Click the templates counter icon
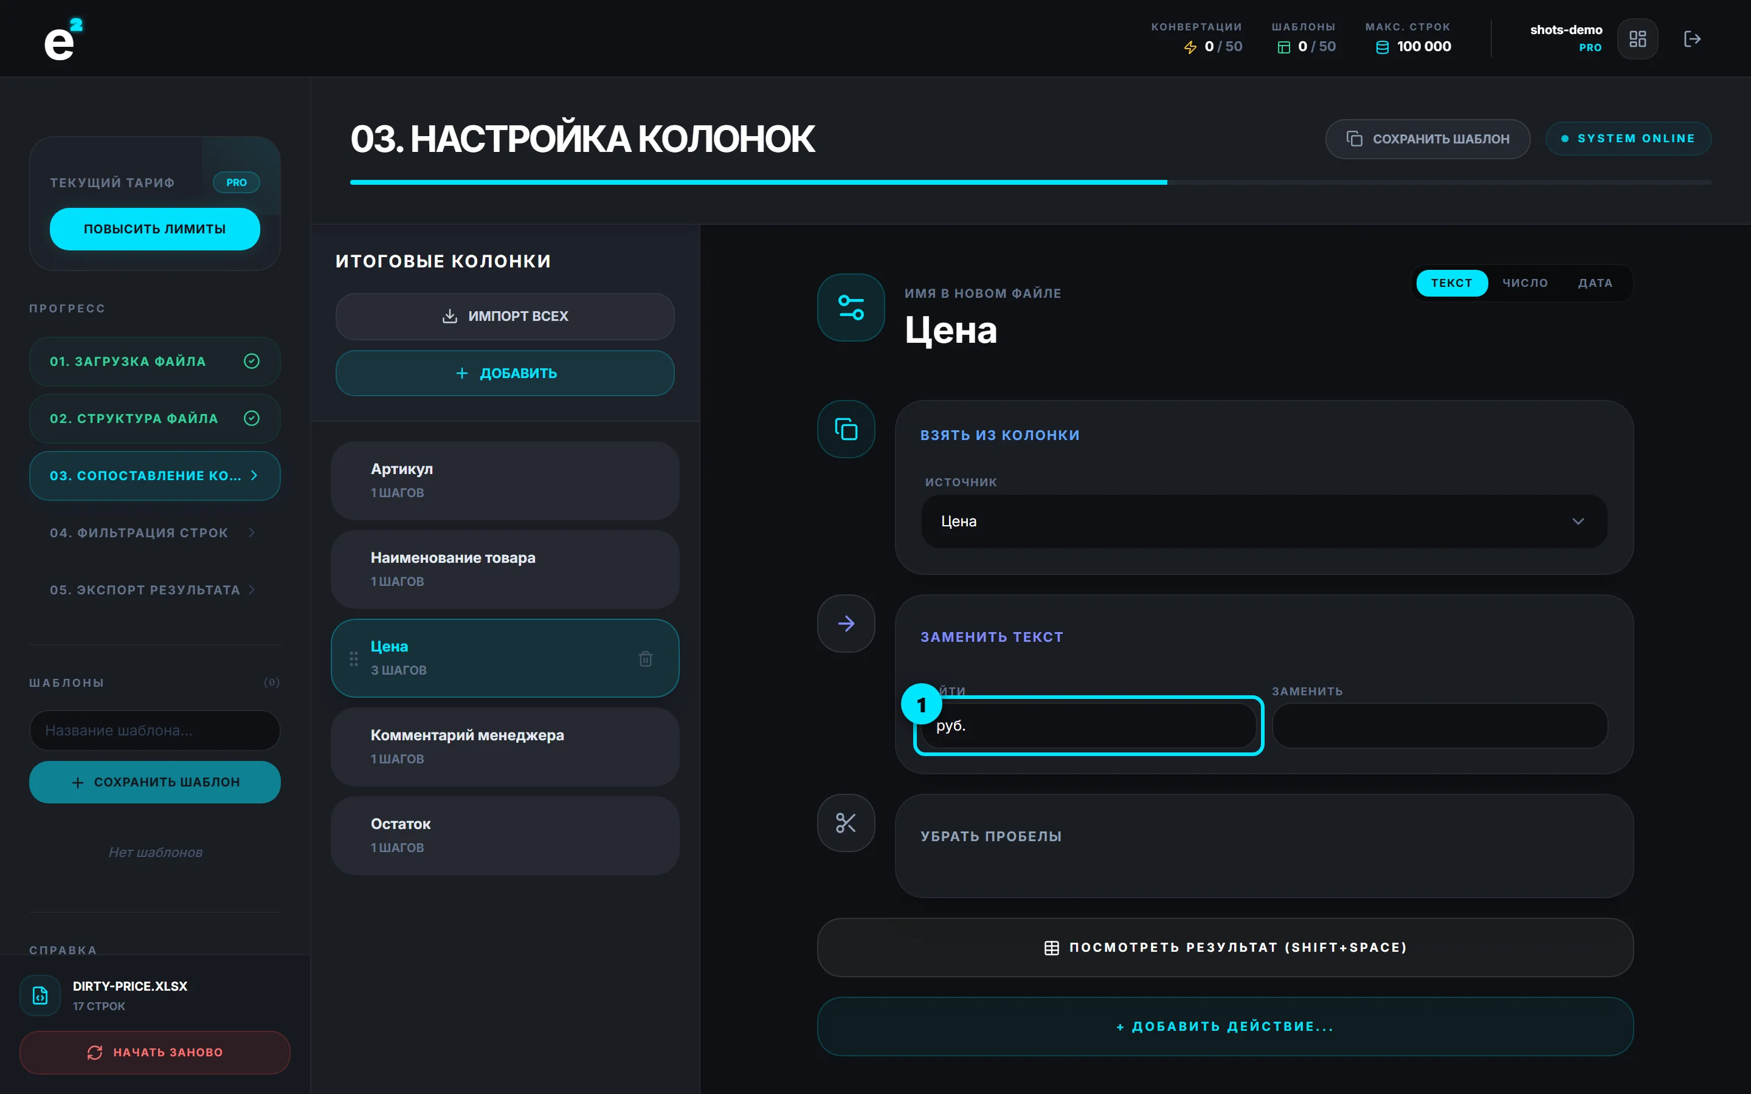The image size is (1751, 1094). [x=1283, y=47]
